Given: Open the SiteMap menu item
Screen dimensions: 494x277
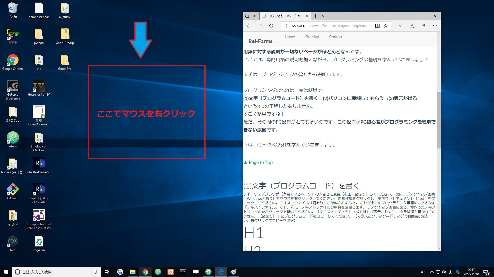Looking at the screenshot, I should pyautogui.click(x=312, y=37).
